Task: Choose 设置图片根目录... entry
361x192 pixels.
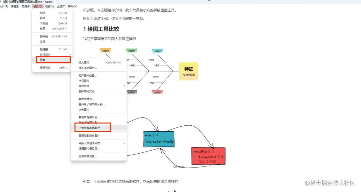Action: [99, 149]
